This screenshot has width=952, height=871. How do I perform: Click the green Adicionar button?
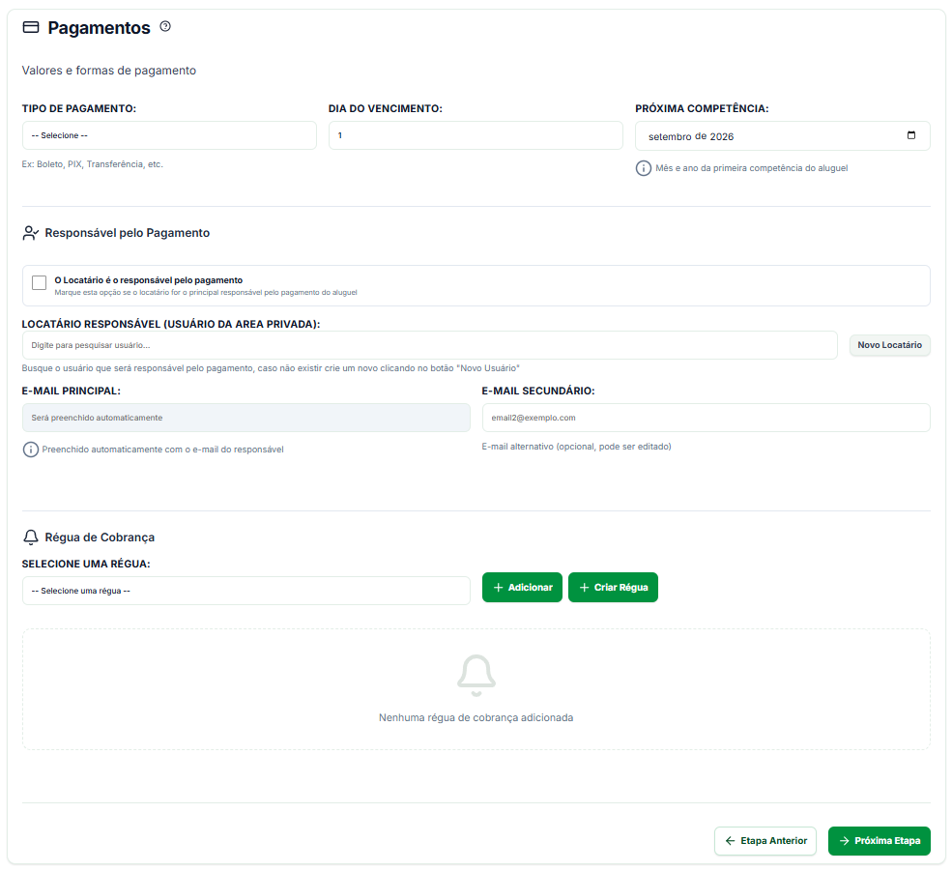click(x=522, y=588)
